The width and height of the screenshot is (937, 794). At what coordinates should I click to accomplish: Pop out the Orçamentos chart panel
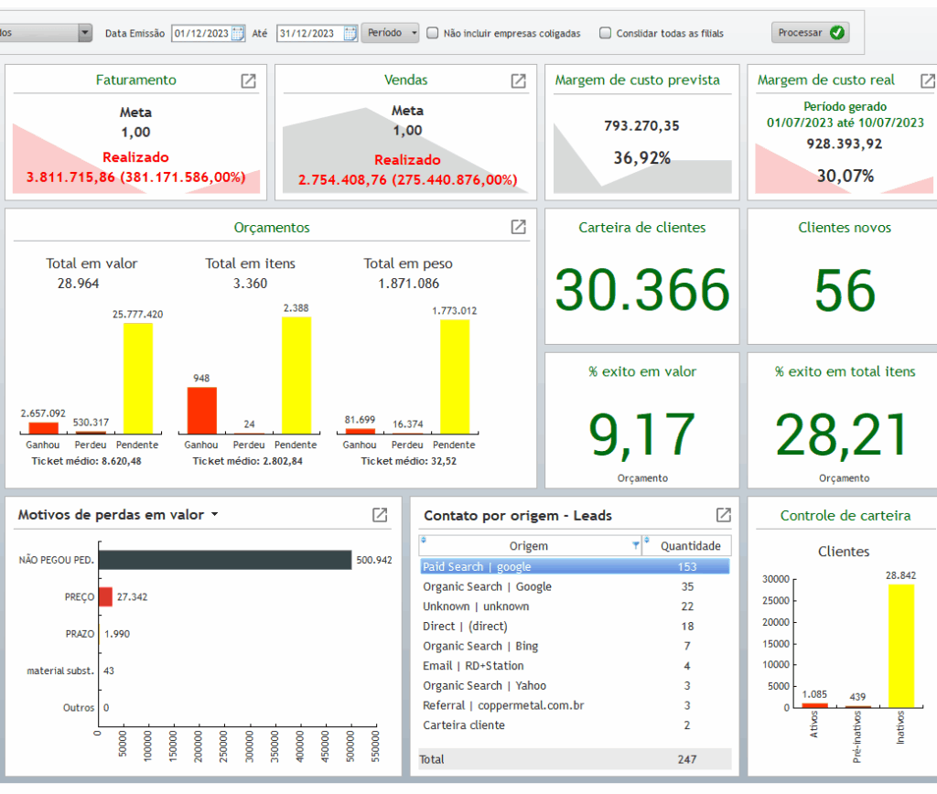pyautogui.click(x=518, y=227)
